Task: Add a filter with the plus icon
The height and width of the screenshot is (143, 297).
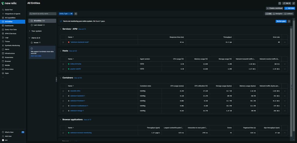Action: [x=76, y=14]
